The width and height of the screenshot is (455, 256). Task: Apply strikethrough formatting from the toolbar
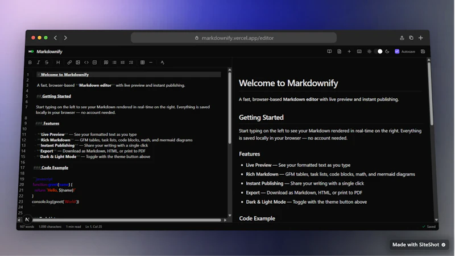[x=47, y=62]
